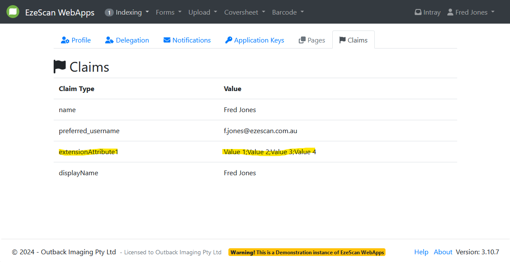Click the Intray icon in the navbar
This screenshot has width=510, height=262.
pyautogui.click(x=418, y=12)
